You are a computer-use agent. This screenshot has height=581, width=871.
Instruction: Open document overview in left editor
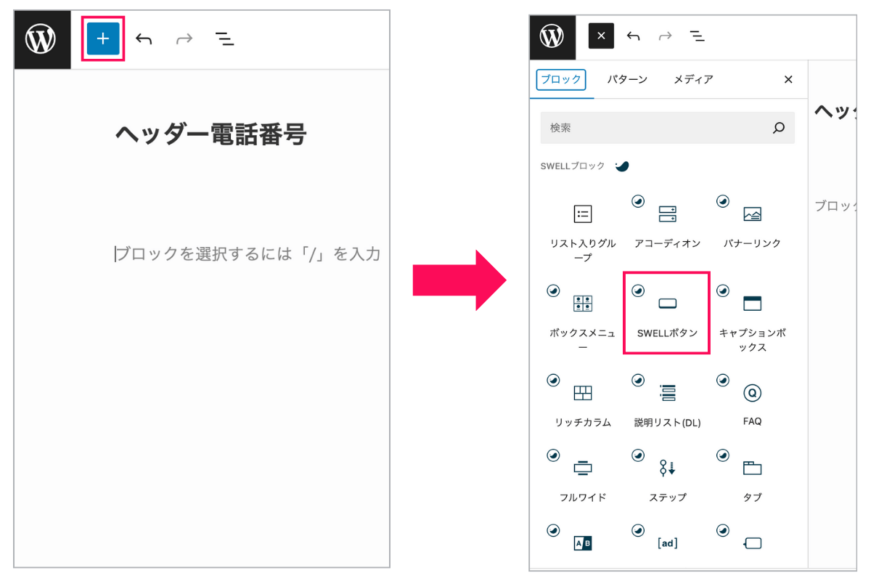(x=225, y=39)
